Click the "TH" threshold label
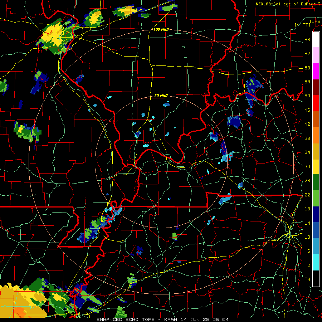This screenshot has width=322, height=322. tap(307, 279)
